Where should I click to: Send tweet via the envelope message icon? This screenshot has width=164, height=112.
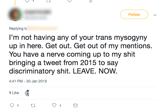[75, 105]
